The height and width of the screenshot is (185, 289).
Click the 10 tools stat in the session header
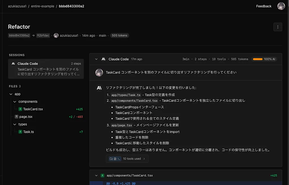pyautogui.click(x=219, y=59)
